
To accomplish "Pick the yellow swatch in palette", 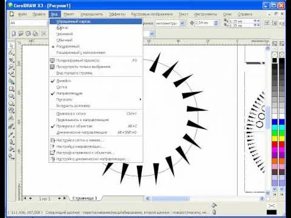I will (275, 139).
